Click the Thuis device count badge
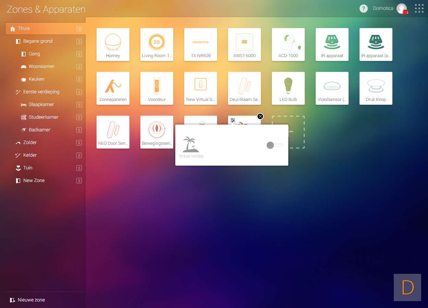 click(79, 29)
